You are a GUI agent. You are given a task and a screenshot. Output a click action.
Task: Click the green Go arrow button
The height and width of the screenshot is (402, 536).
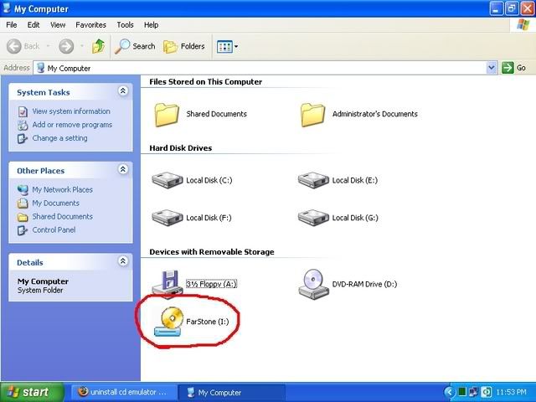coord(508,68)
